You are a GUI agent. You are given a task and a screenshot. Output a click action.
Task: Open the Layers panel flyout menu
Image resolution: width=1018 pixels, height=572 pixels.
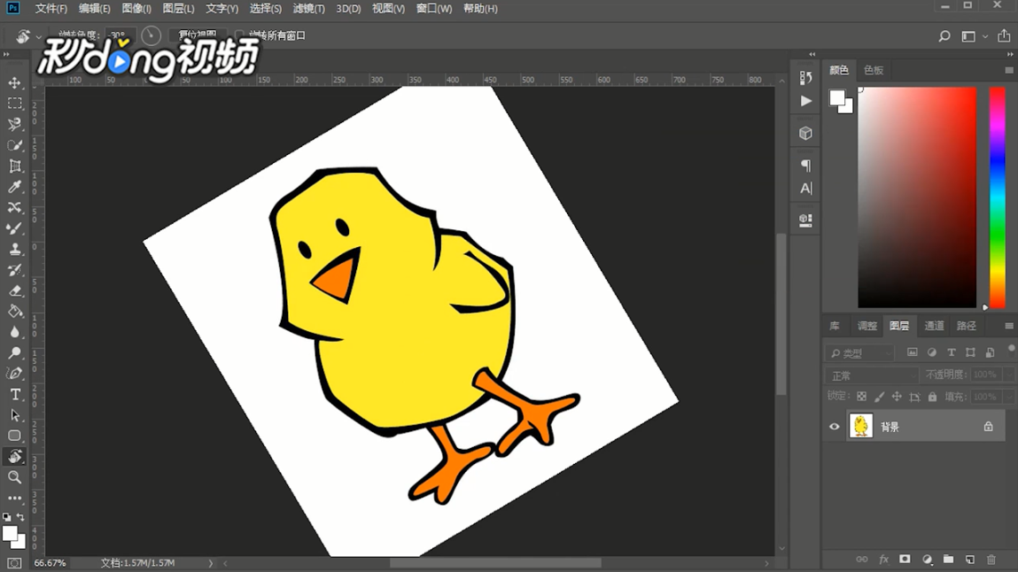coord(1009,326)
